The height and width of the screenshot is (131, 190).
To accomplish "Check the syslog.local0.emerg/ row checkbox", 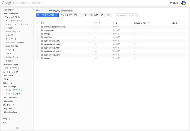I will (38, 44).
